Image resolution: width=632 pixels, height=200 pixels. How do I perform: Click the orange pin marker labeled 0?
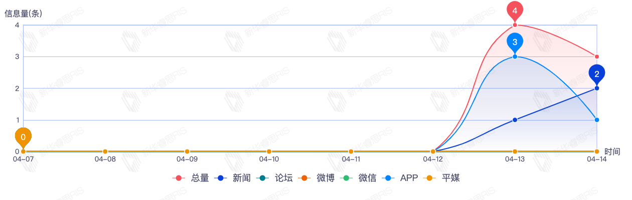23,136
